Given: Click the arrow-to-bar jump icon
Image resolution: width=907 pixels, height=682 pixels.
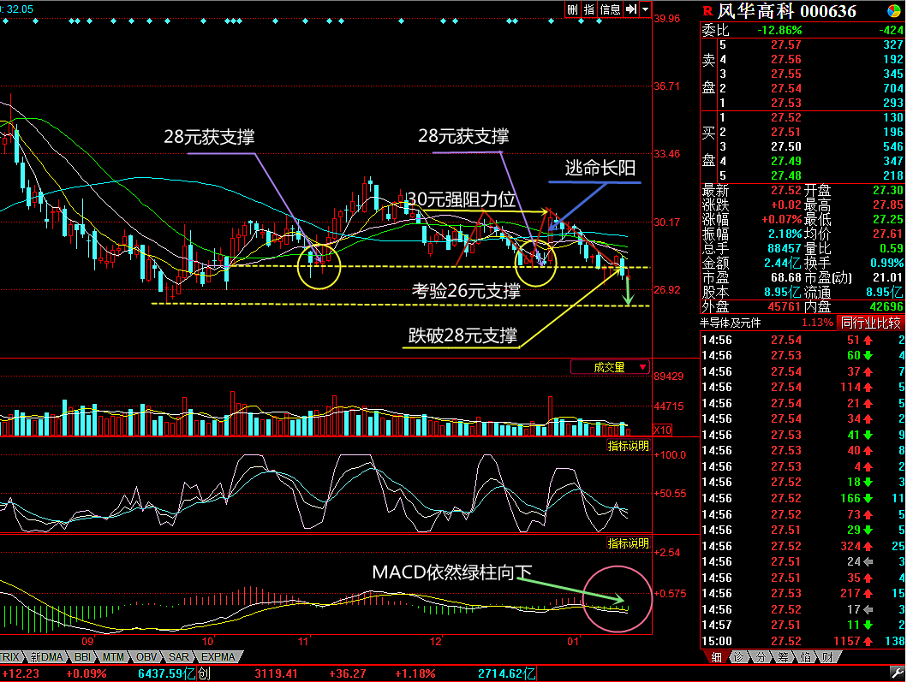Looking at the screenshot, I should coord(631,9).
